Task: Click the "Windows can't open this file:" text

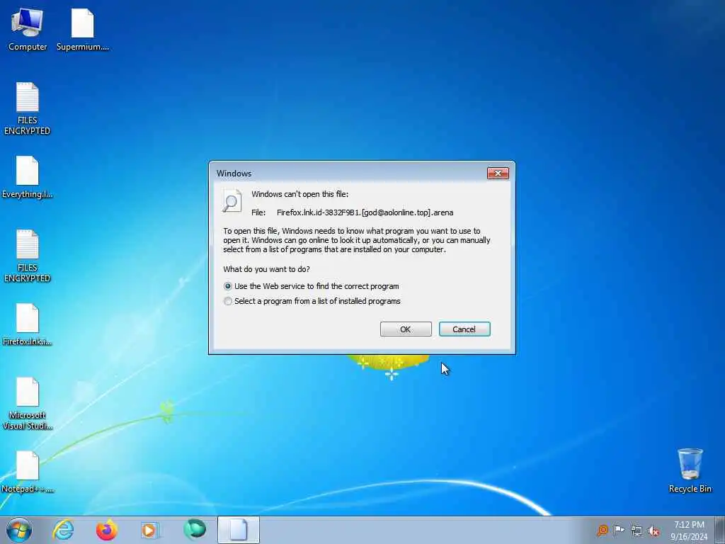Action: 300,194
